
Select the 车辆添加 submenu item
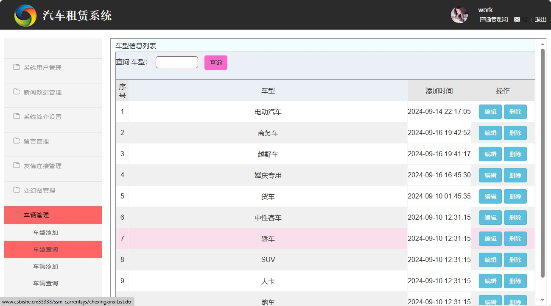coord(45,266)
